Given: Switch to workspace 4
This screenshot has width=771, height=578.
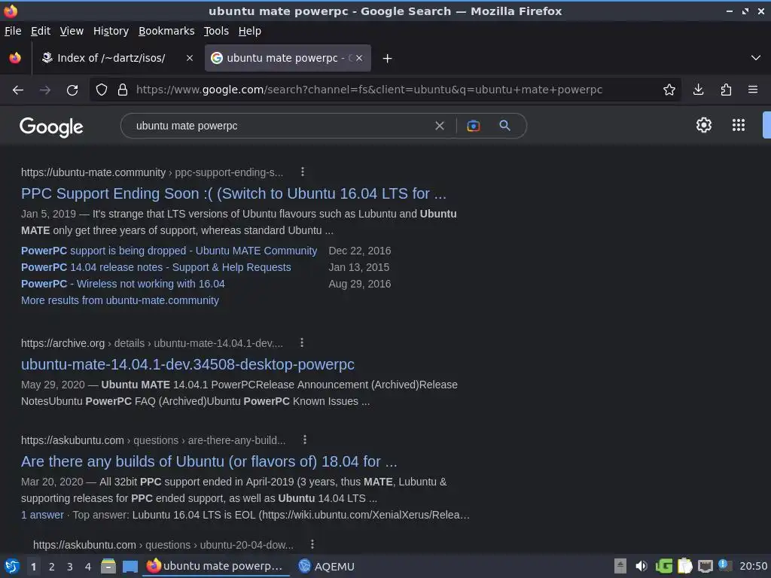Looking at the screenshot, I should click(88, 567).
